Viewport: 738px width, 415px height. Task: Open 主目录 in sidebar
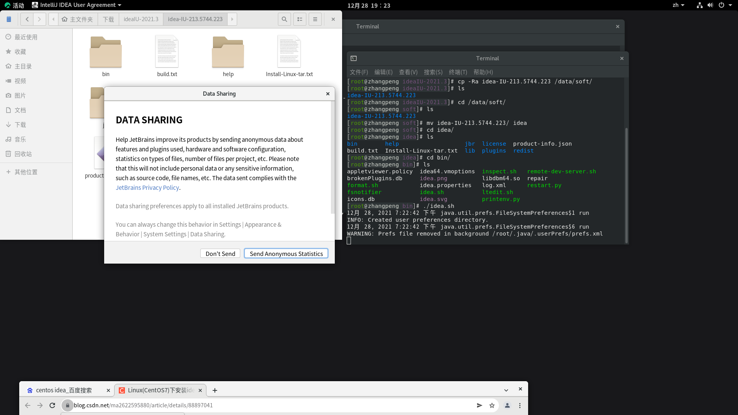[x=36, y=66]
